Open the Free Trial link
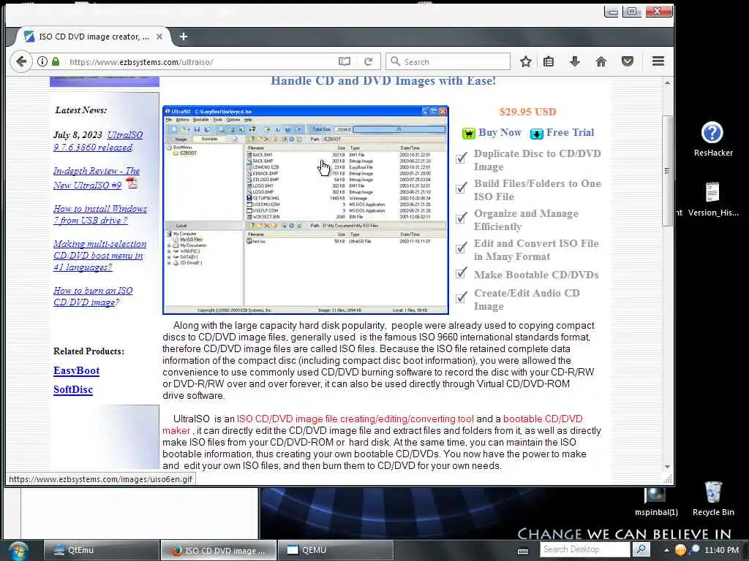 point(570,133)
